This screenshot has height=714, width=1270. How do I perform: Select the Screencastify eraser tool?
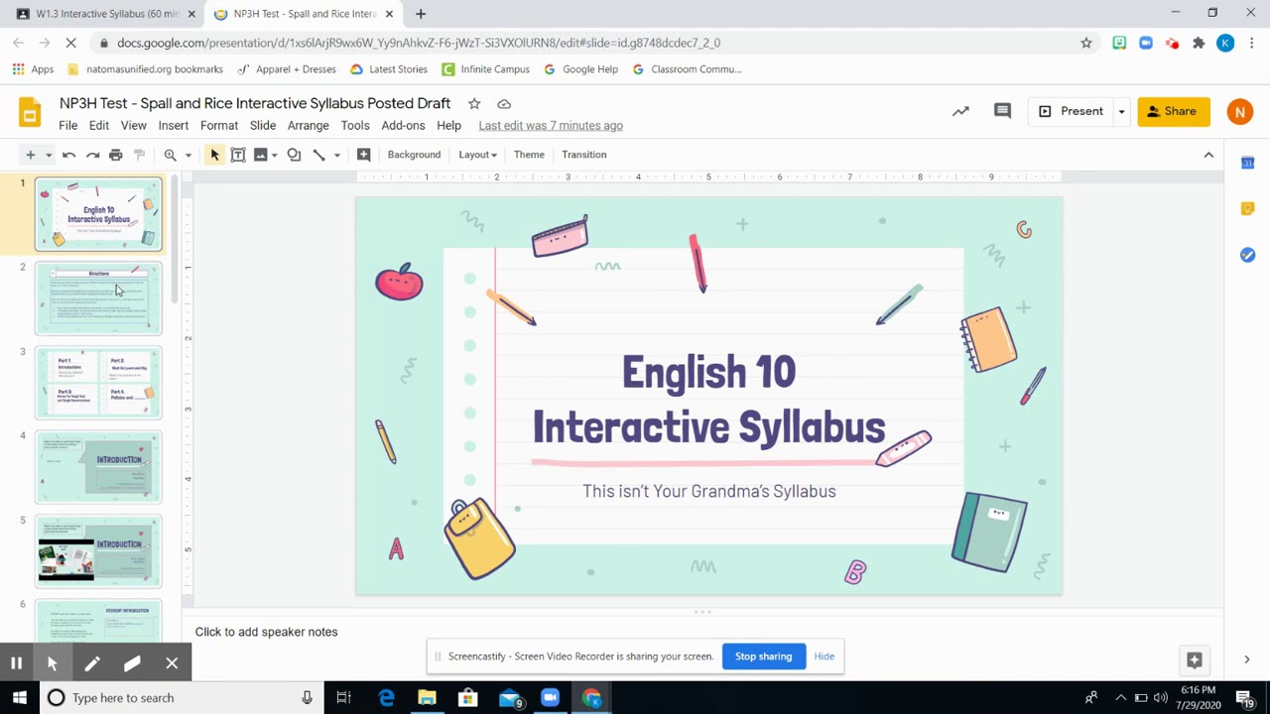click(132, 663)
